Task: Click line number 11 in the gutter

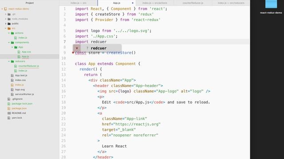Action: pyautogui.click(x=63, y=64)
